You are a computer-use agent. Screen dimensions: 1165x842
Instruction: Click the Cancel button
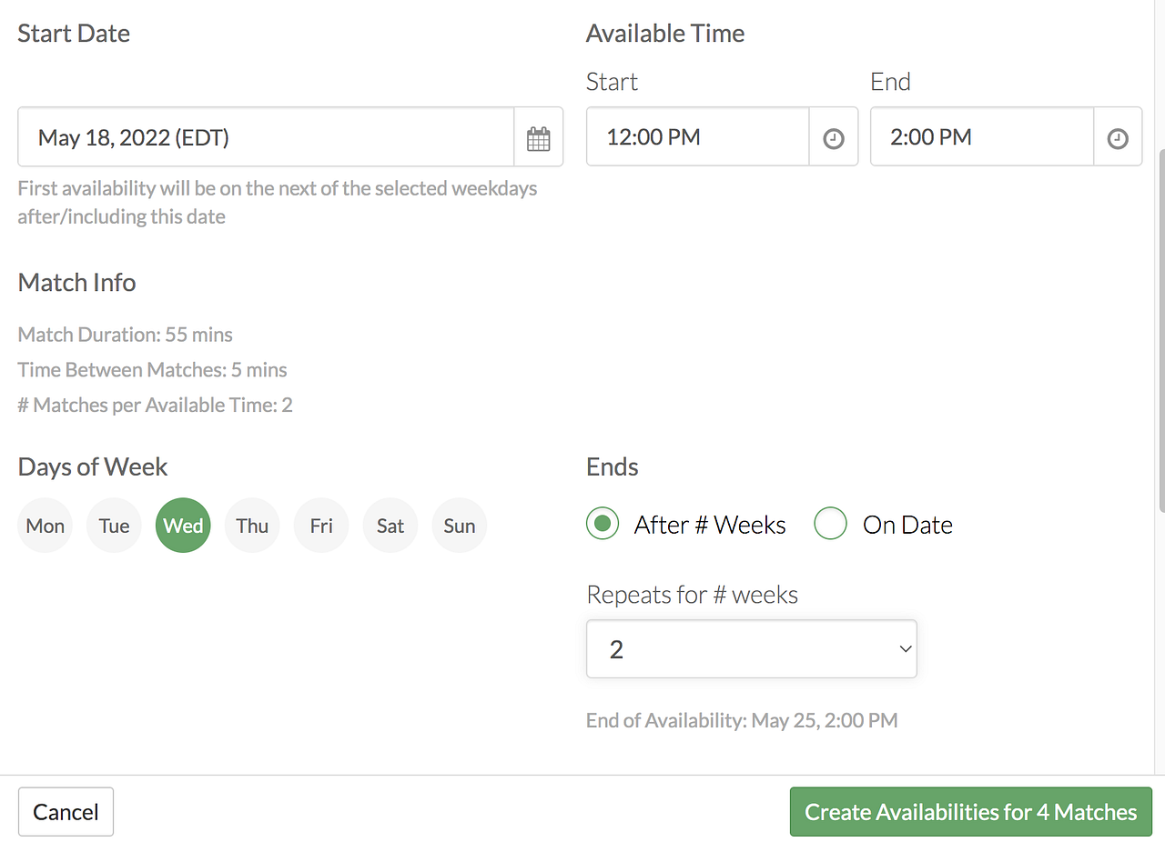(66, 812)
